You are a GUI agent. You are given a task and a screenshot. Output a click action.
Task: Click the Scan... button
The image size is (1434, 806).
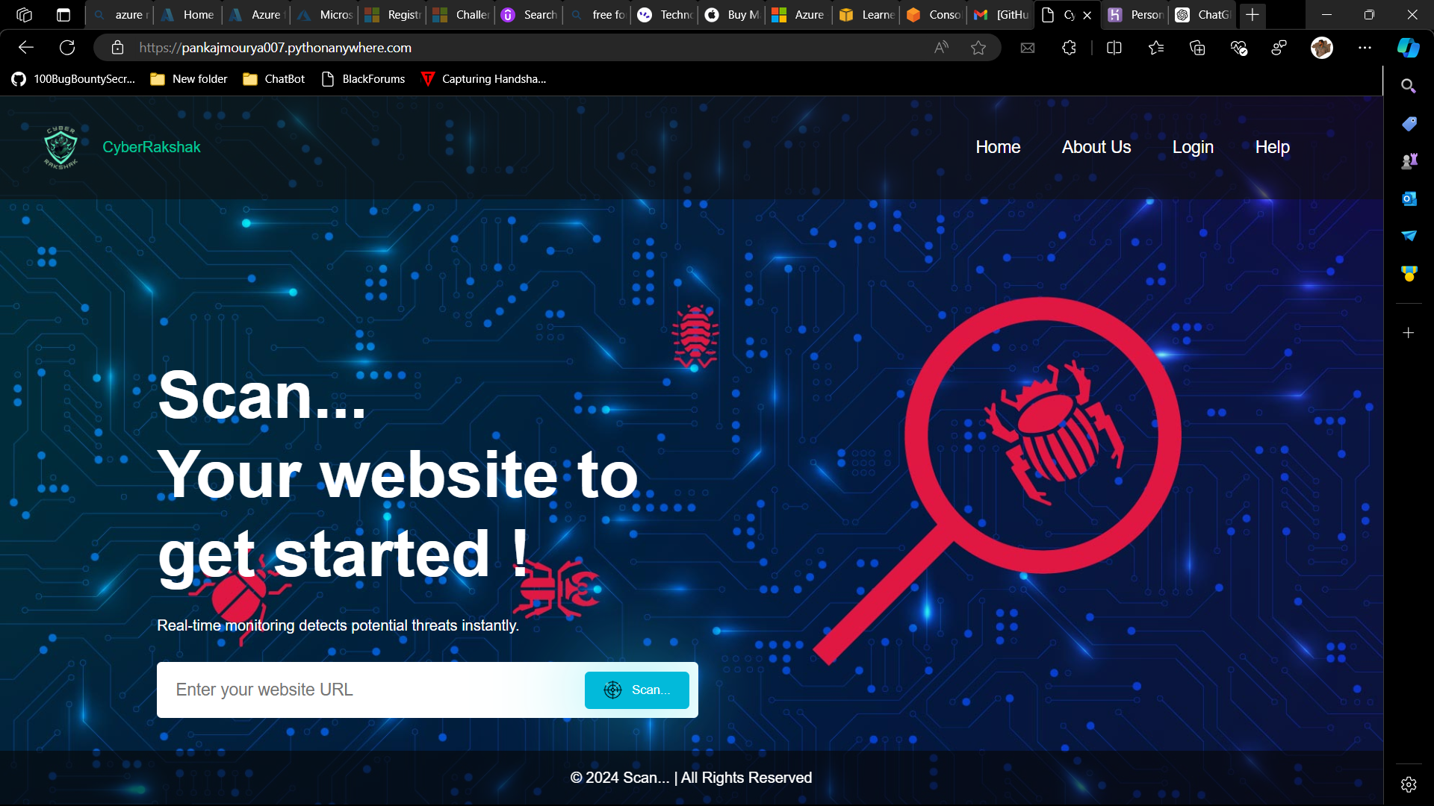(636, 690)
